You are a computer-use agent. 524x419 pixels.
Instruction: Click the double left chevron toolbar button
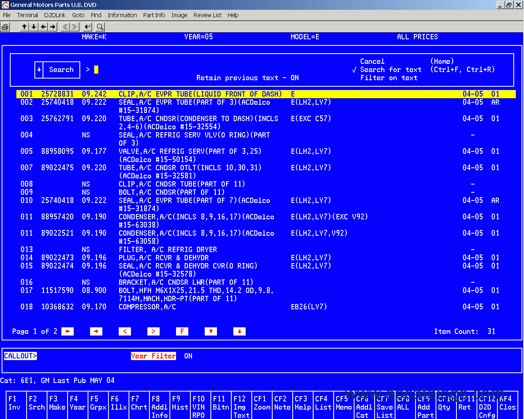(65, 27)
